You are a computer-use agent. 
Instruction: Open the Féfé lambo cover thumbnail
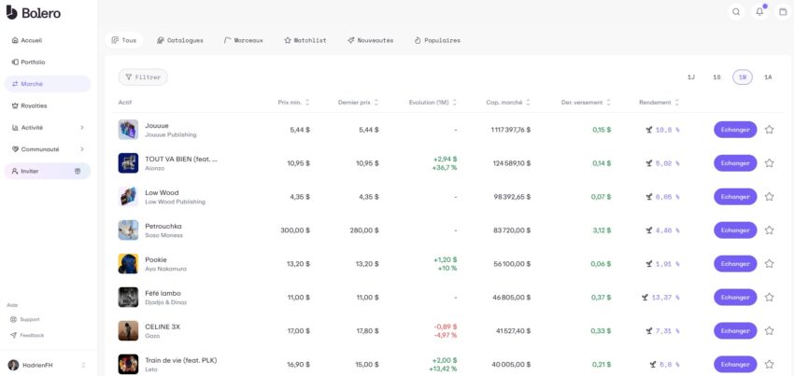pyautogui.click(x=128, y=297)
